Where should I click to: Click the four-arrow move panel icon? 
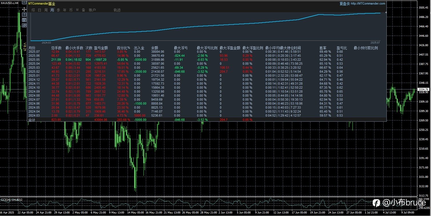[x=24, y=9]
